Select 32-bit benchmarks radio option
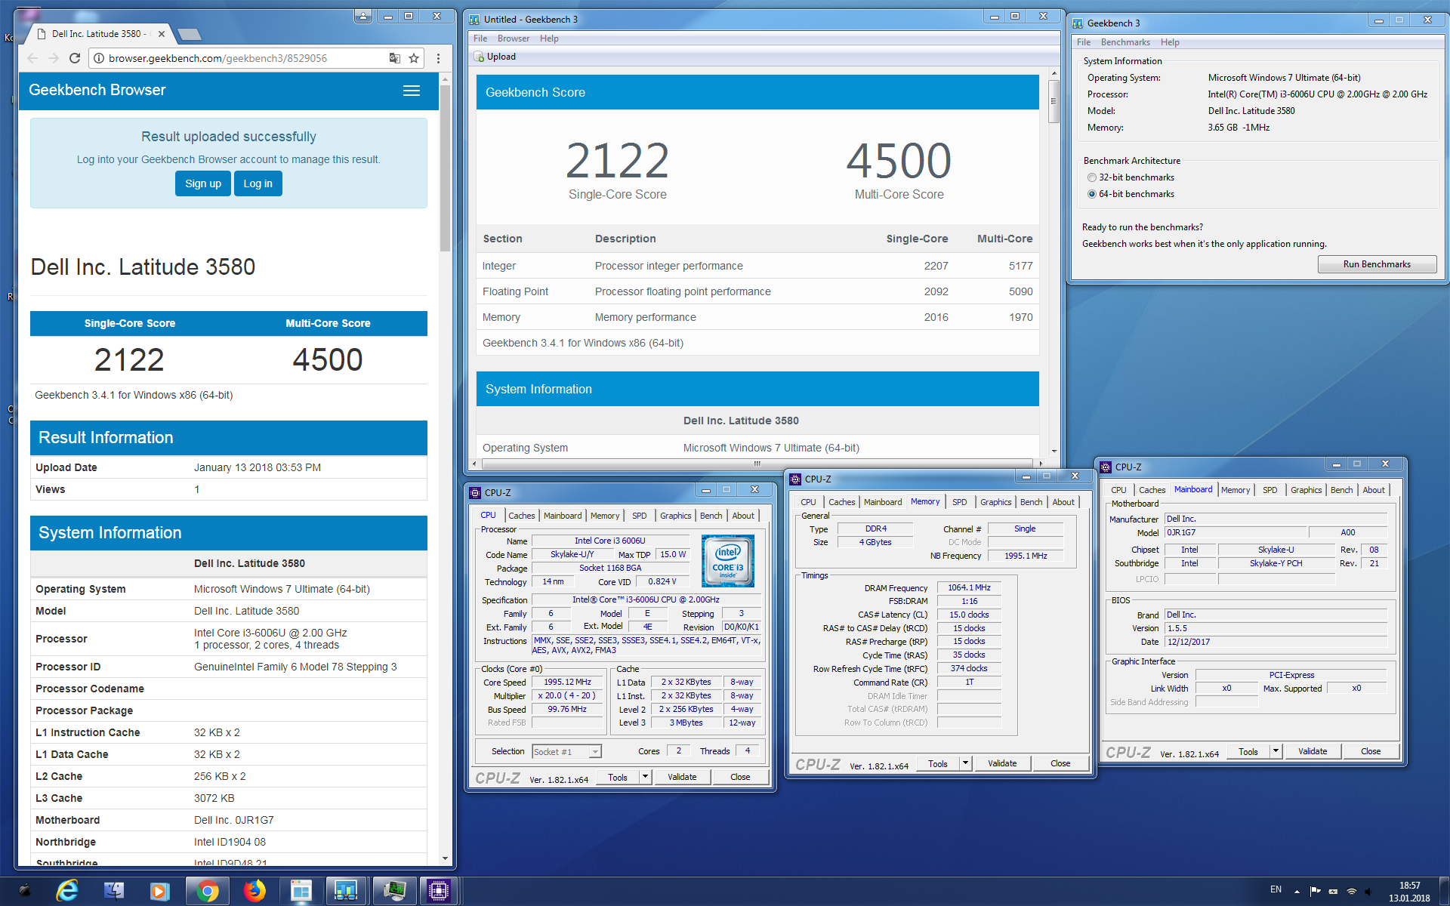 point(1091,177)
